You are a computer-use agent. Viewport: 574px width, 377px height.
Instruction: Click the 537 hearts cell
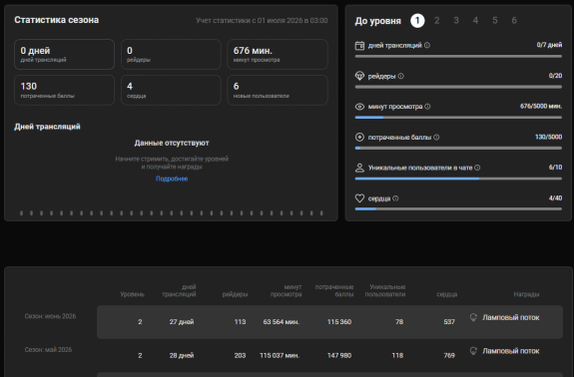click(449, 322)
